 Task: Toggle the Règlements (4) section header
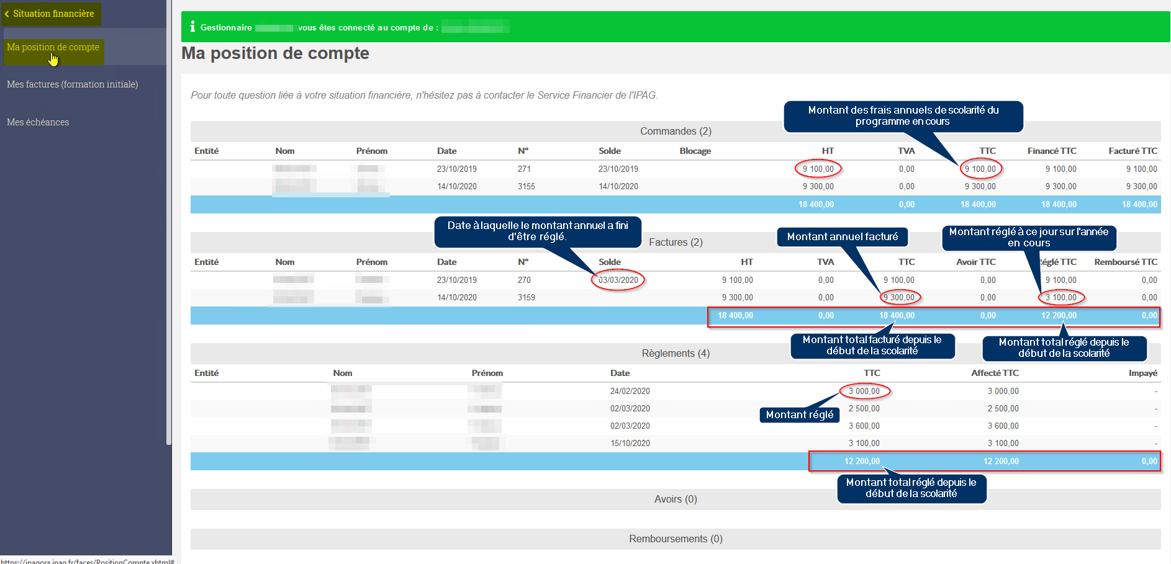coord(676,353)
